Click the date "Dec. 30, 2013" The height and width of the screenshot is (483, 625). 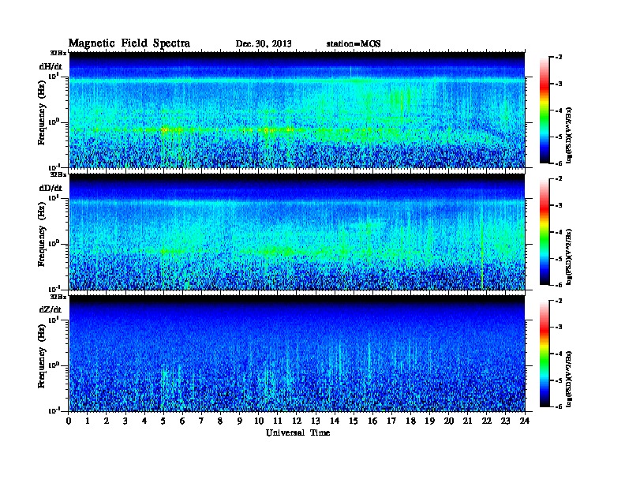pos(264,44)
